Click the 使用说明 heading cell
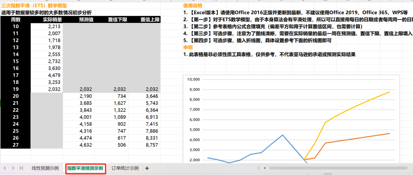The width and height of the screenshot is (413, 175). click(193, 5)
